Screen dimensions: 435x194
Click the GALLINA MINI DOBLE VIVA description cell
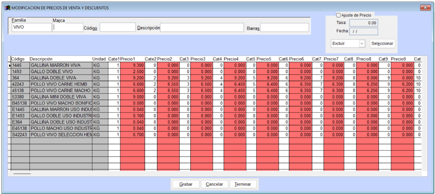coord(61,97)
